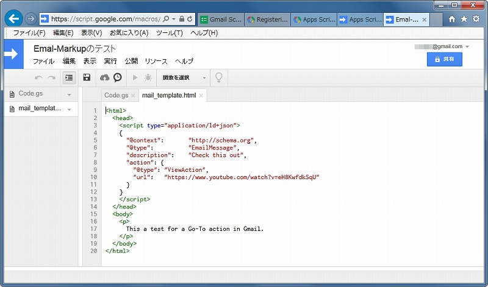Open browser tools gear icon
This screenshot has height=287, width=488.
(x=476, y=19)
